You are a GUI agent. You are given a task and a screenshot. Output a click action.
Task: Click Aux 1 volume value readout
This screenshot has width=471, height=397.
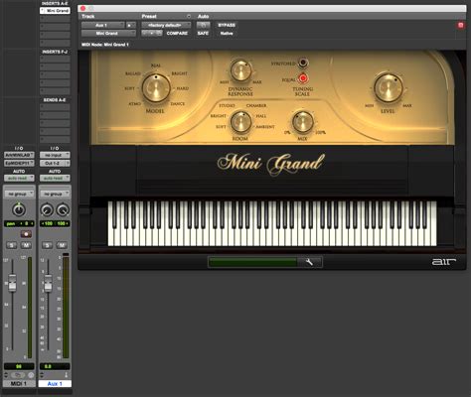(x=55, y=366)
